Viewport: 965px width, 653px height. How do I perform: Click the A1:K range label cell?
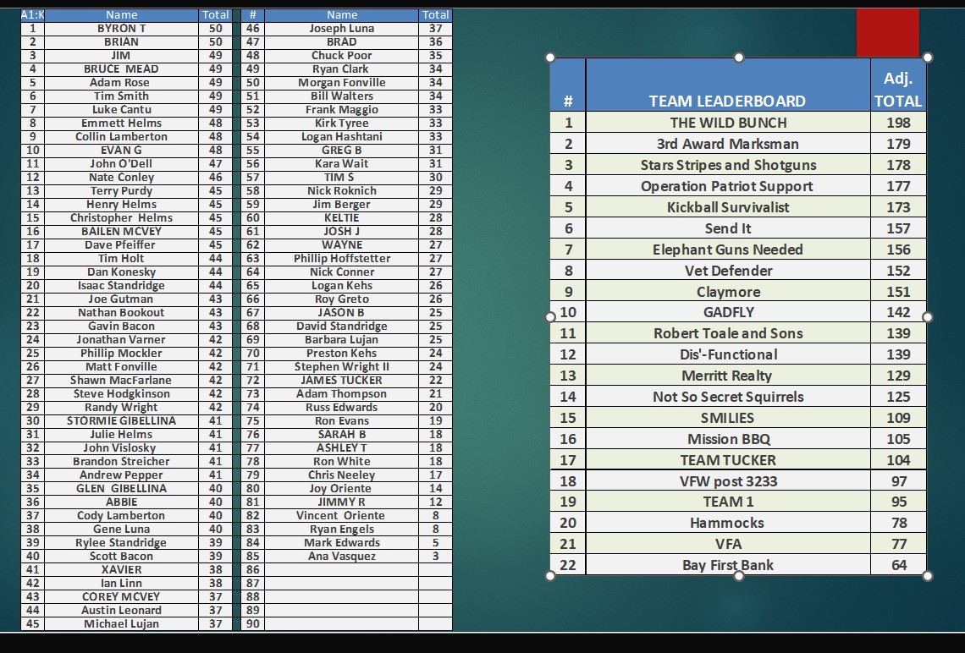click(x=32, y=14)
